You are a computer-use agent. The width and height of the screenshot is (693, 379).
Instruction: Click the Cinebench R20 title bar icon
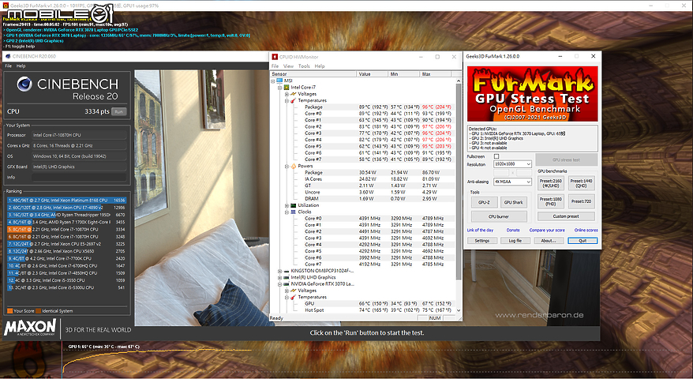(8, 56)
